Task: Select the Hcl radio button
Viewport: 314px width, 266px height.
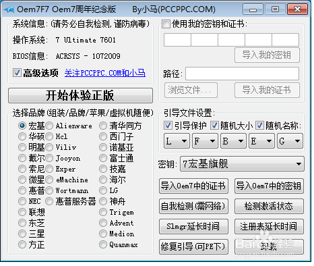Action: tap(49, 136)
